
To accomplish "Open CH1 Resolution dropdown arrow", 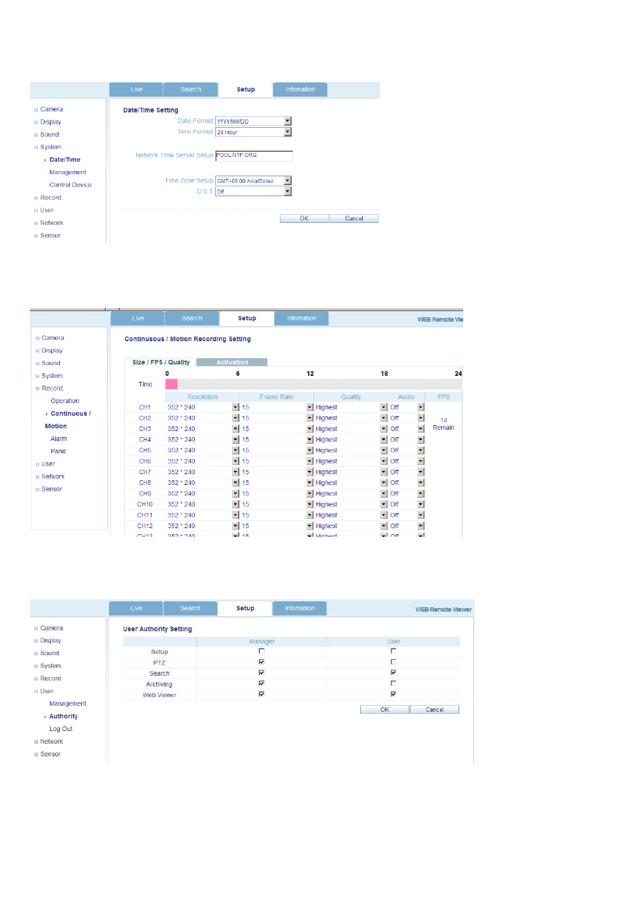I will pyautogui.click(x=235, y=407).
